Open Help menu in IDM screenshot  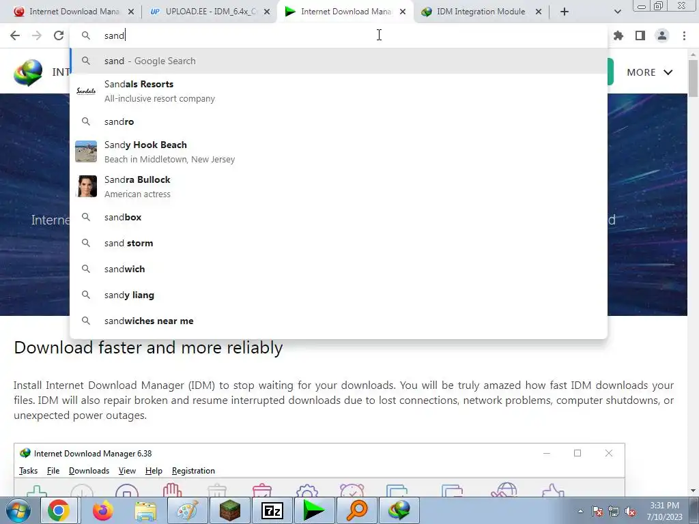[x=154, y=471]
